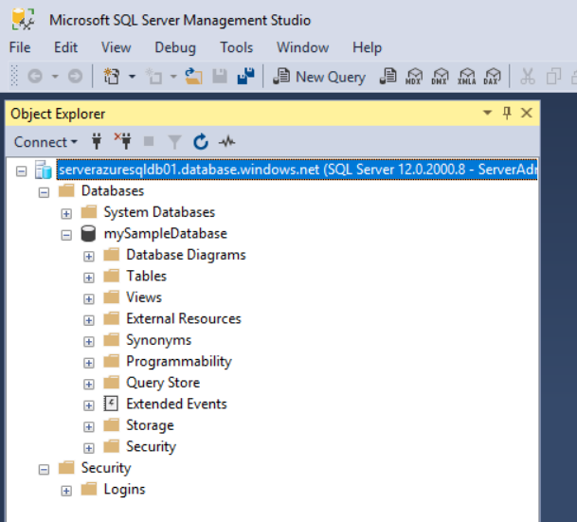This screenshot has height=522, width=577.
Task: Collapse the Databases folder
Action: [44, 192]
